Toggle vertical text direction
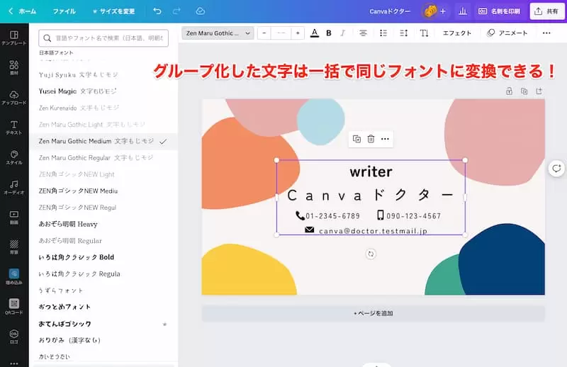 pyautogui.click(x=424, y=33)
